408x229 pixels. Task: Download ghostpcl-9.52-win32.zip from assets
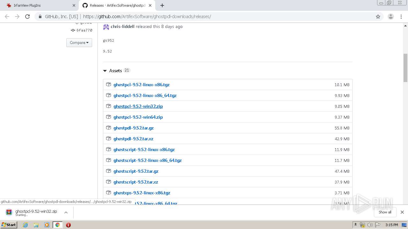[x=138, y=106]
